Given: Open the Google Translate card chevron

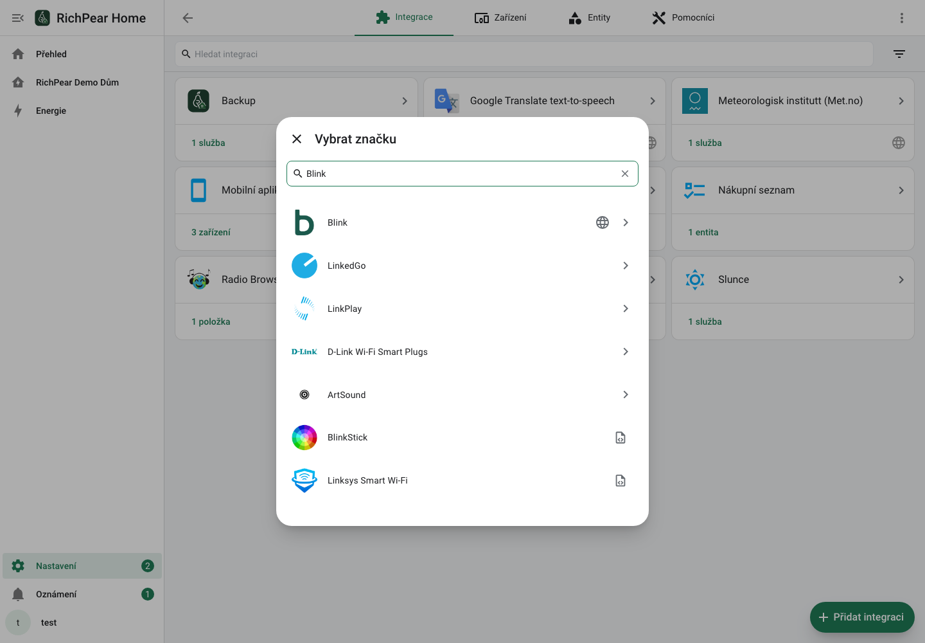Looking at the screenshot, I should point(653,101).
